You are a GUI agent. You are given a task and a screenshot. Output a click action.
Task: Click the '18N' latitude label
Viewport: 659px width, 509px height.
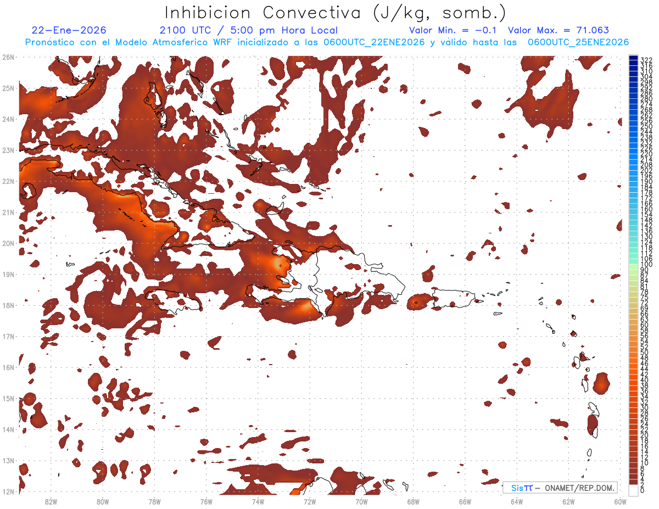[8, 305]
